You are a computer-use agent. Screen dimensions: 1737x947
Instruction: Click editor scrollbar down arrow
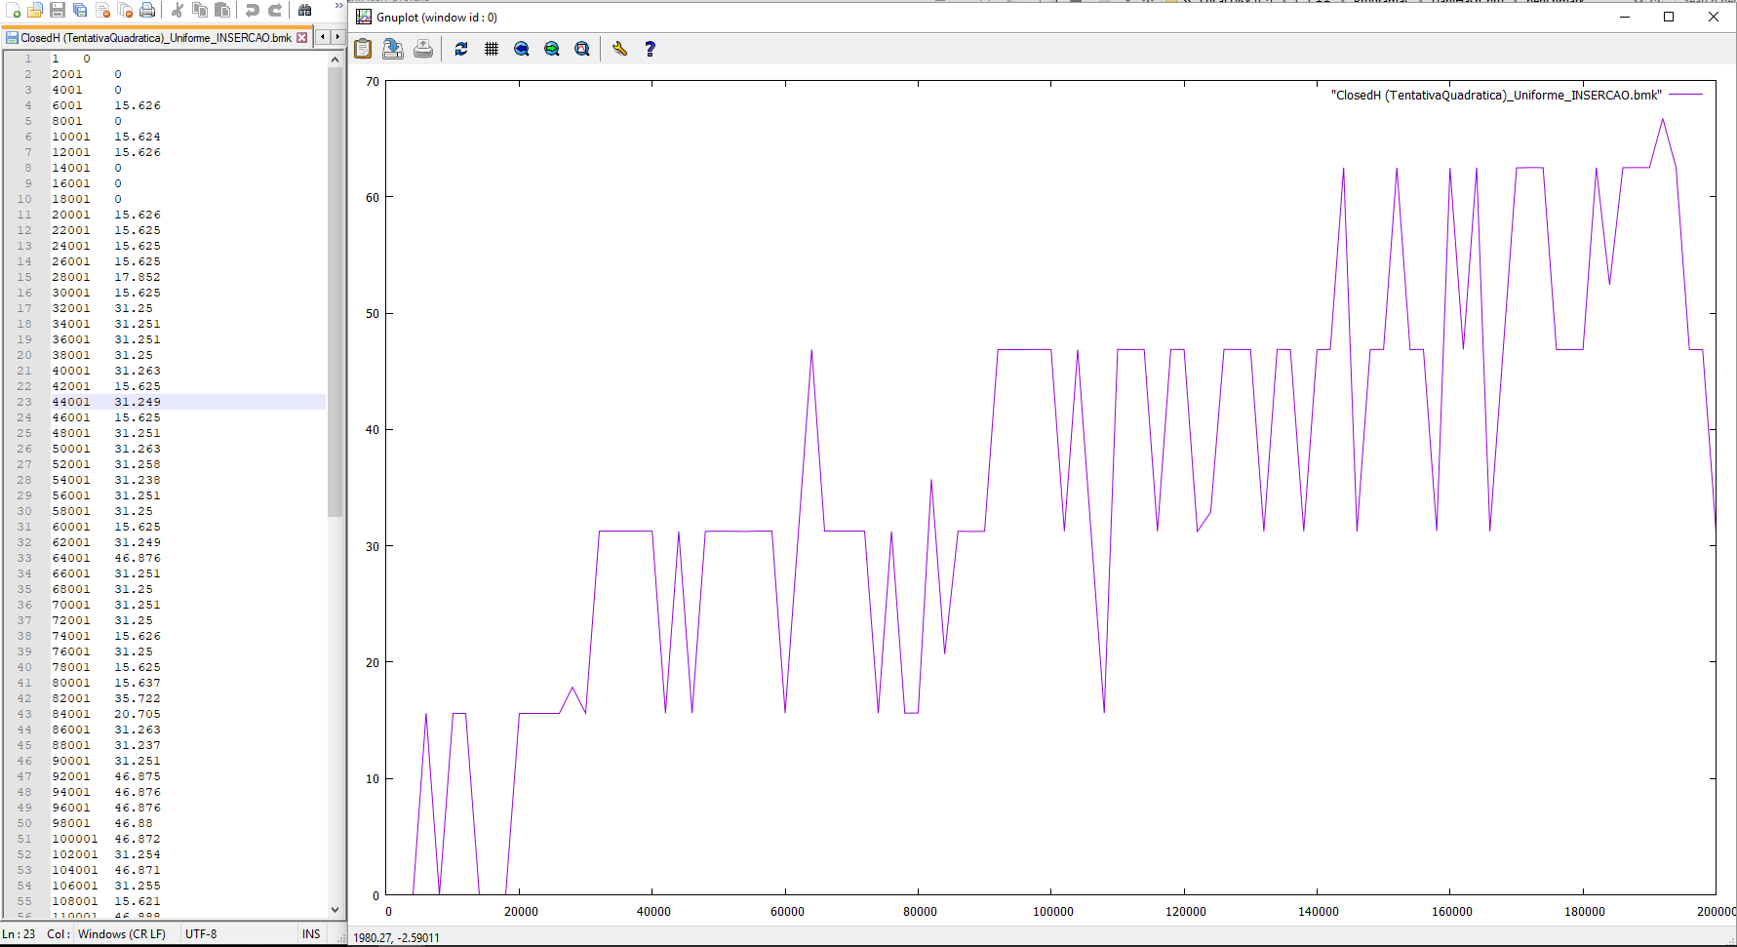click(x=336, y=909)
